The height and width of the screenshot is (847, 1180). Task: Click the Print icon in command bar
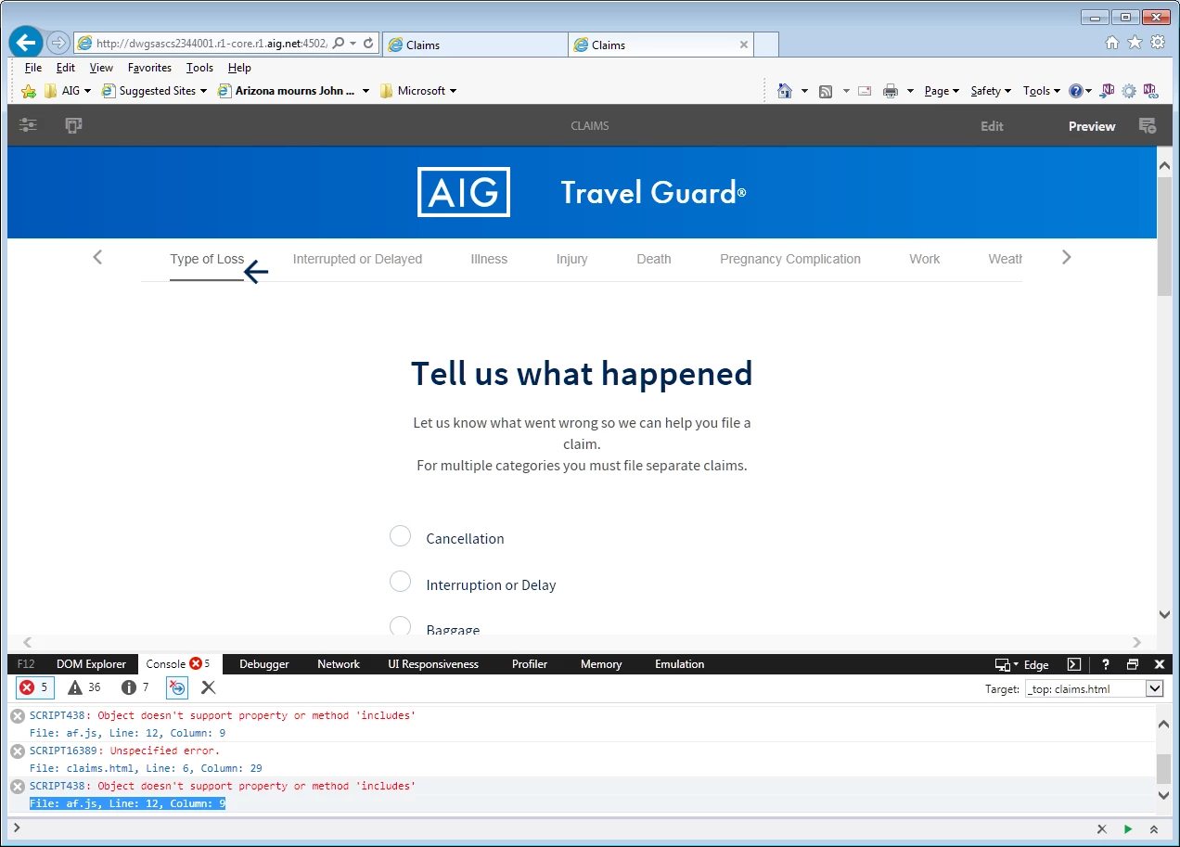[891, 91]
